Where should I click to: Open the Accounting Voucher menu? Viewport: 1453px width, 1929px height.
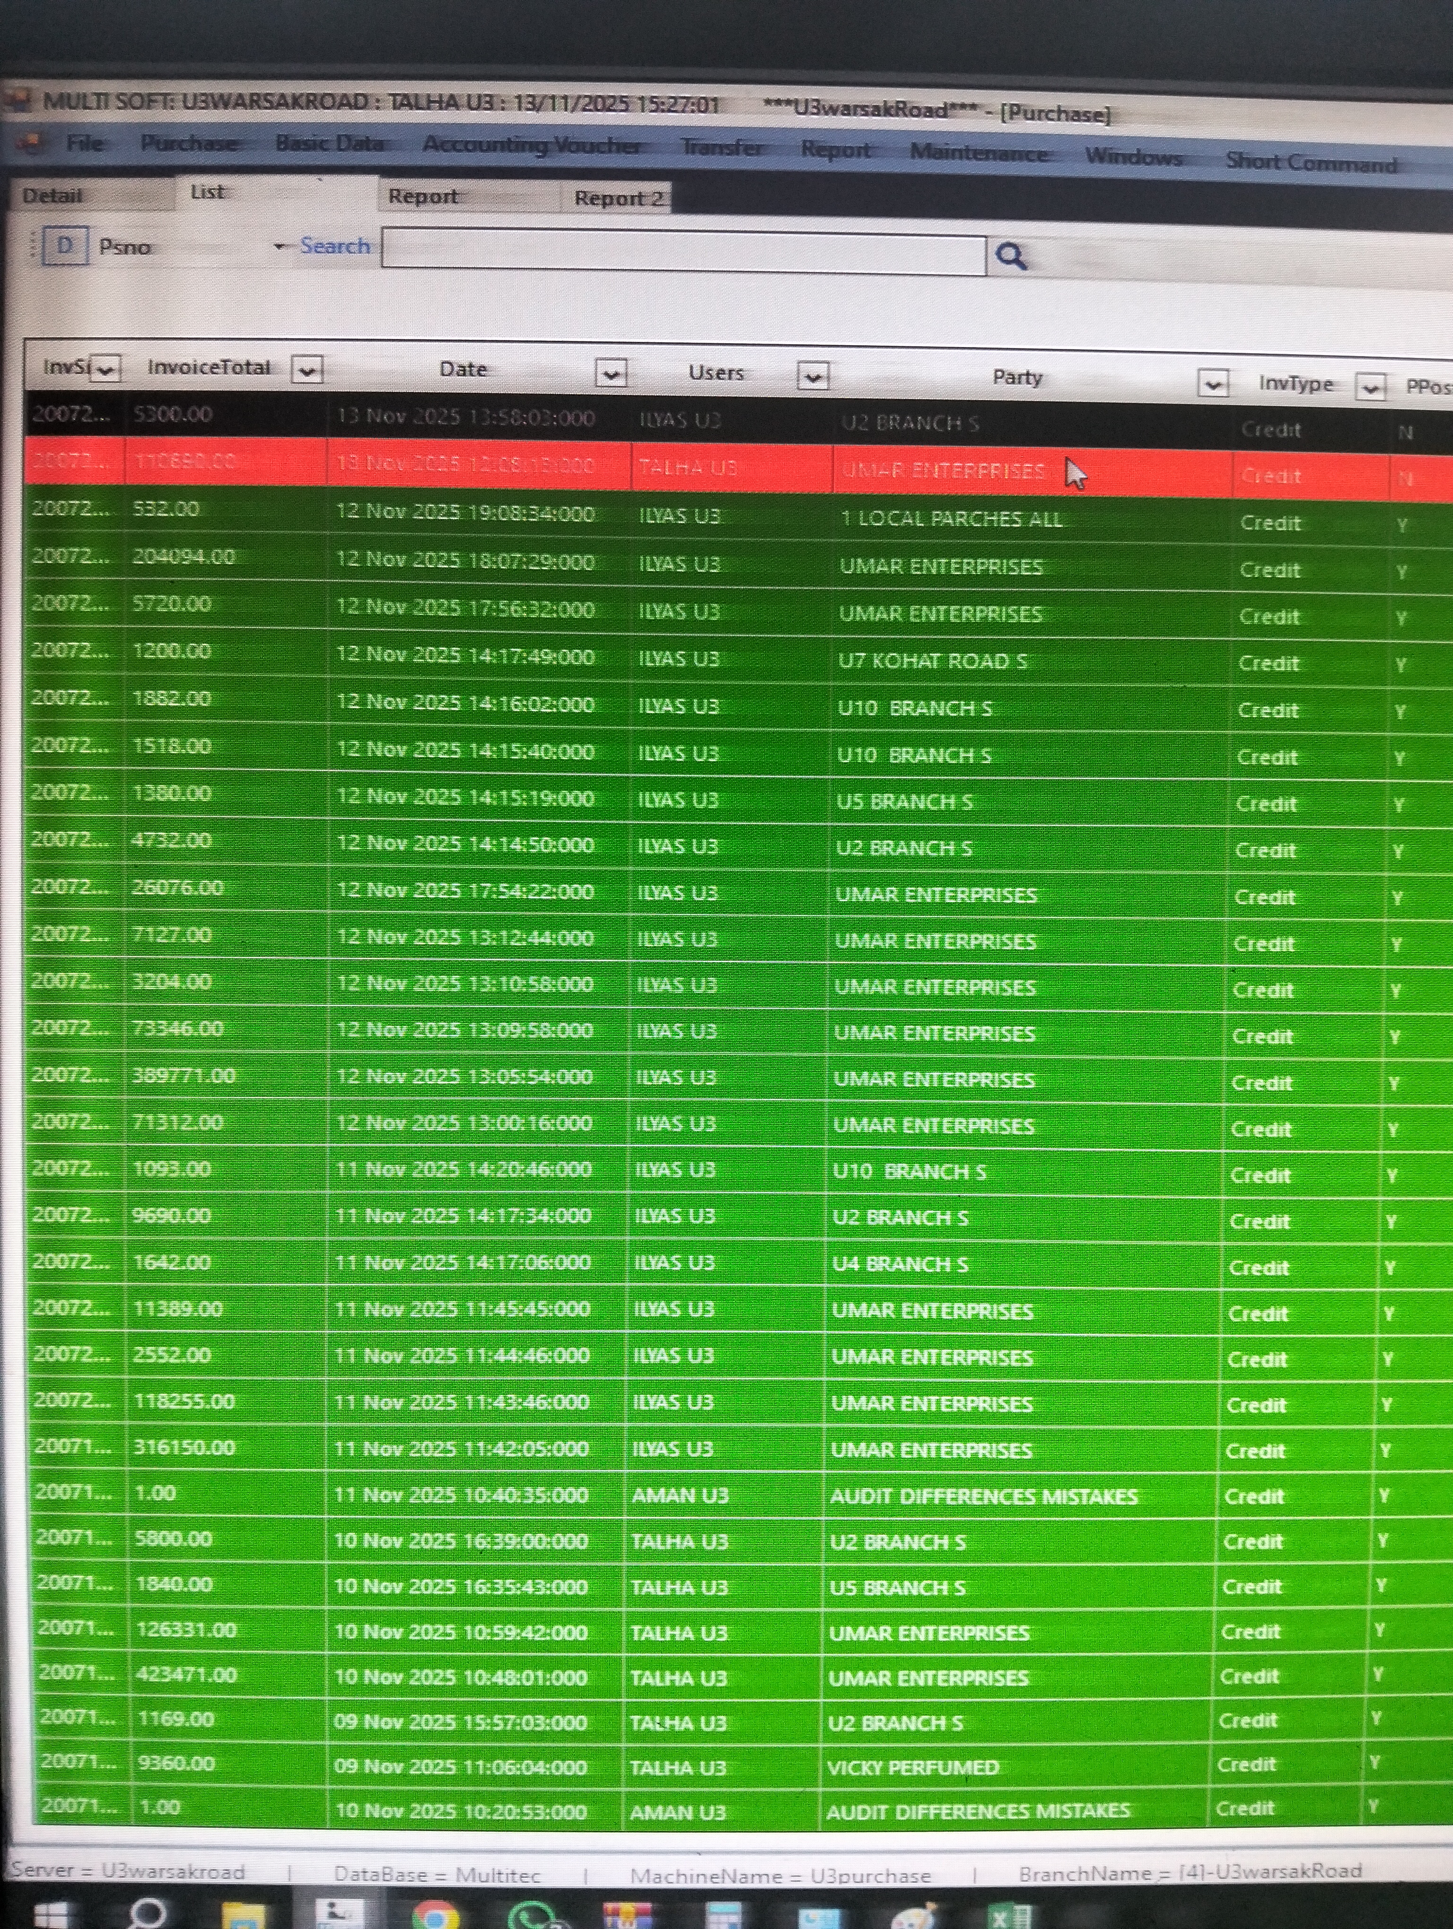531,145
